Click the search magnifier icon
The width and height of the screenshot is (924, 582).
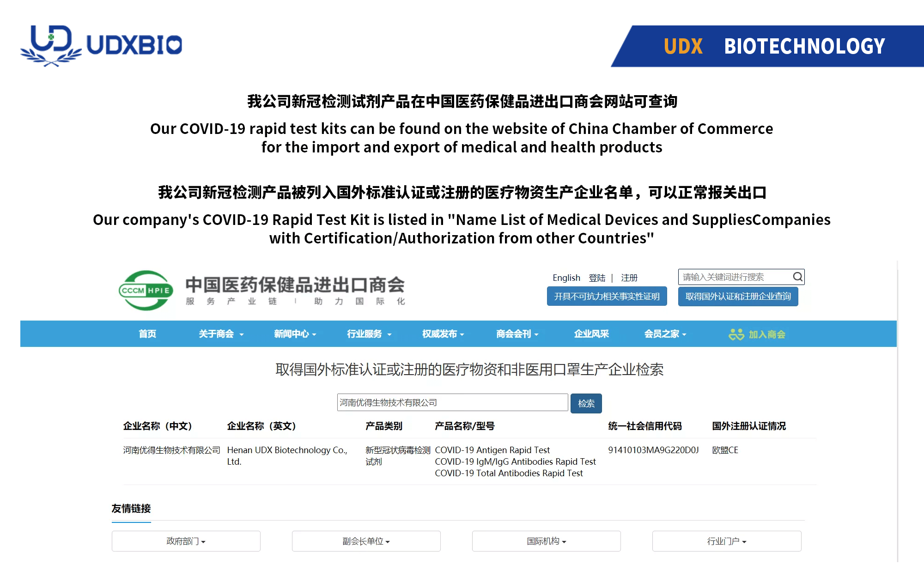(x=797, y=277)
